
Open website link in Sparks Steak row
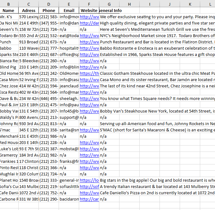pos(89,55)
